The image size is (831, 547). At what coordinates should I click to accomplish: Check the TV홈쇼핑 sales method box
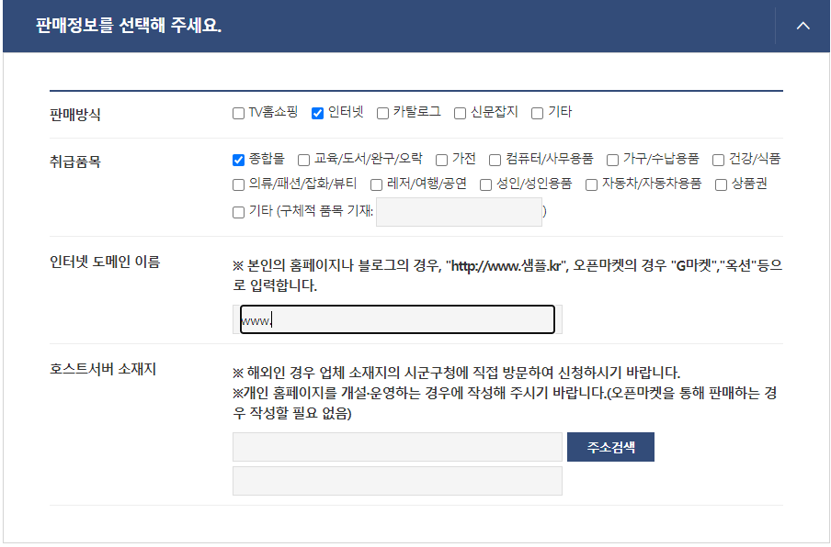pos(238,113)
